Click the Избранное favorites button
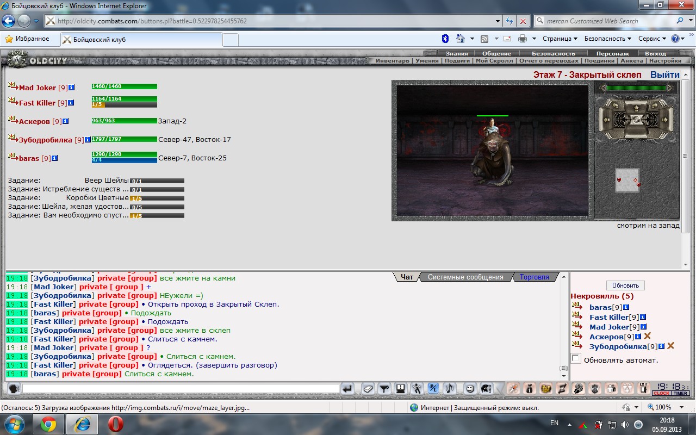Viewport: 696px width, 435px height. click(x=27, y=39)
